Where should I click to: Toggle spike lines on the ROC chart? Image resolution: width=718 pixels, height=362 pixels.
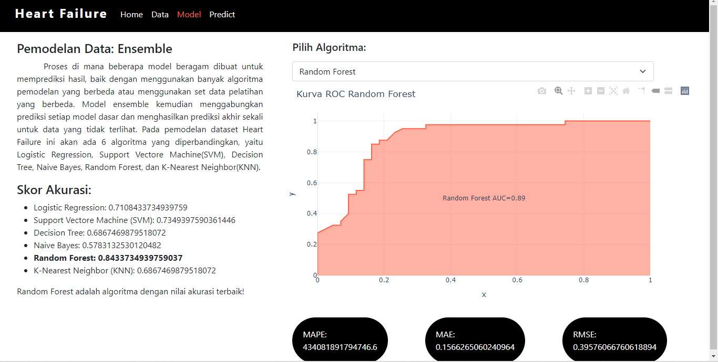641,91
